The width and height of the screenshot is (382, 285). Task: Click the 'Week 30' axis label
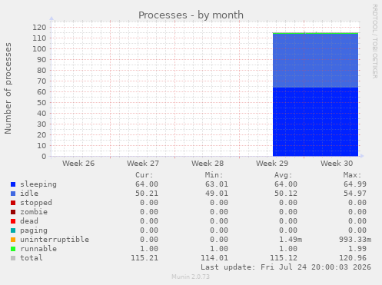click(337, 164)
